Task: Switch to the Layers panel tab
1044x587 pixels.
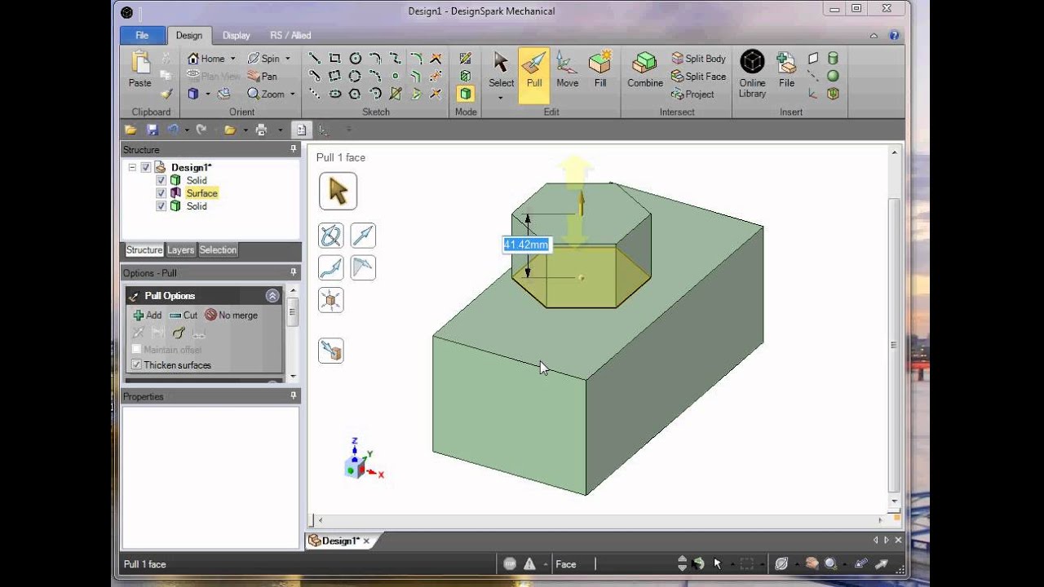Action: pyautogui.click(x=180, y=250)
